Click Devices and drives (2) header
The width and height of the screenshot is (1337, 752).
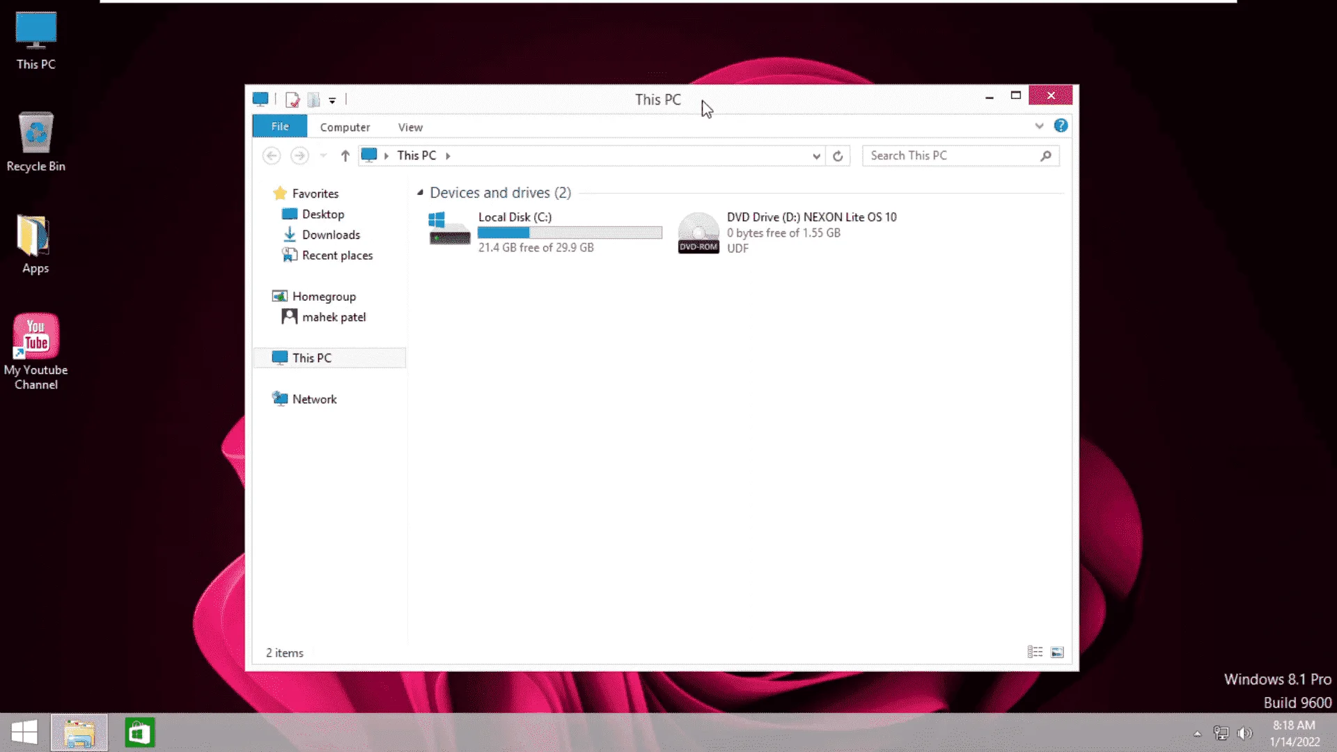click(x=500, y=192)
